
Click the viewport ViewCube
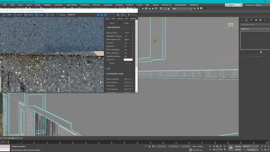pyautogui.click(x=231, y=25)
